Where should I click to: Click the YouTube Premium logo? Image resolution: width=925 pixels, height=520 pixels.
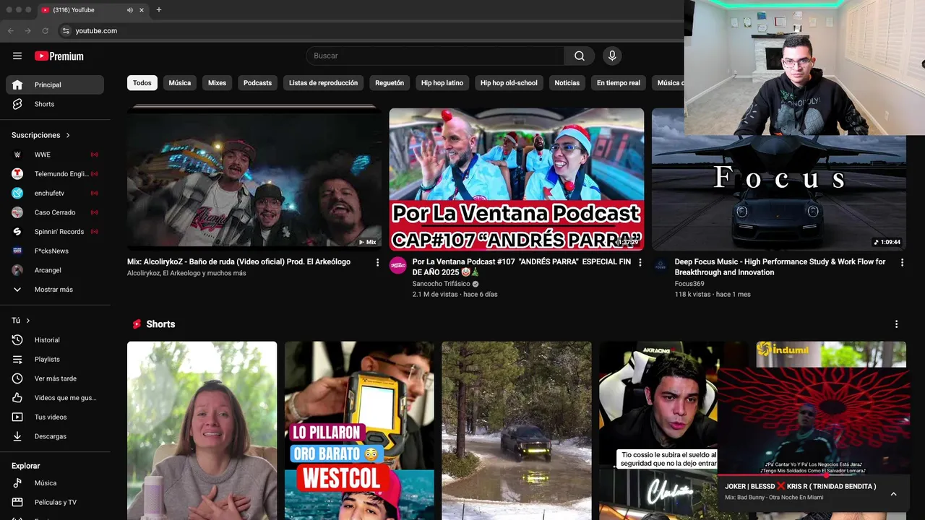(59, 56)
